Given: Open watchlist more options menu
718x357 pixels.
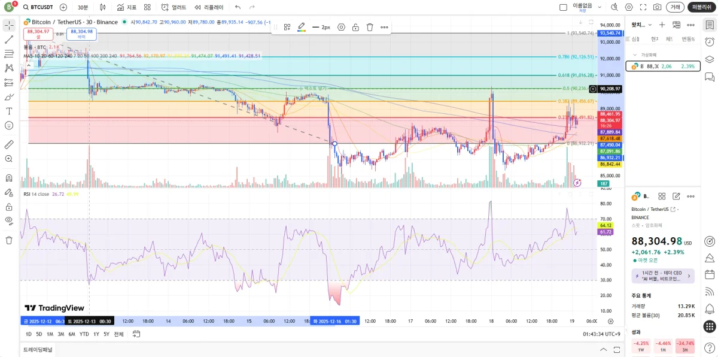Looking at the screenshot, I should pyautogui.click(x=690, y=25).
